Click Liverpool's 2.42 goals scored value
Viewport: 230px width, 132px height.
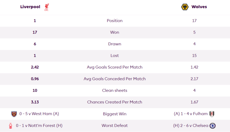pyautogui.click(x=35, y=67)
